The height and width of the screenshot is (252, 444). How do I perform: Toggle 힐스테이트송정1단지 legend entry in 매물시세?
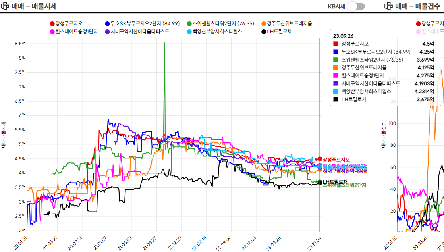[x=73, y=32]
